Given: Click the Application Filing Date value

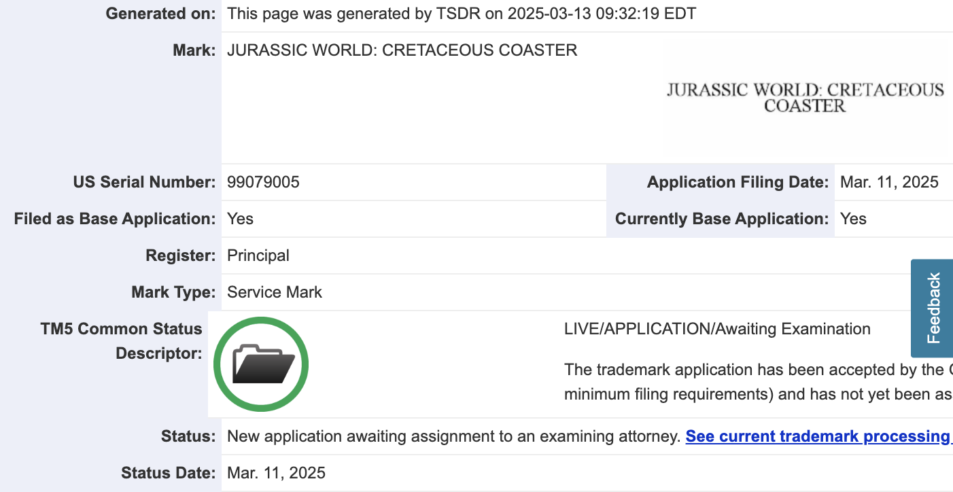Looking at the screenshot, I should click(x=889, y=182).
